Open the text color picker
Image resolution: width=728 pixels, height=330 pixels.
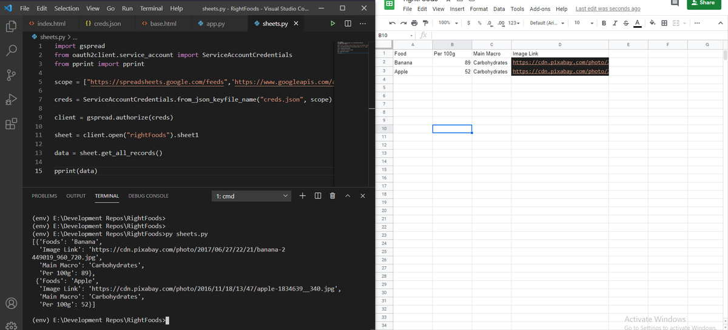[x=636, y=22]
